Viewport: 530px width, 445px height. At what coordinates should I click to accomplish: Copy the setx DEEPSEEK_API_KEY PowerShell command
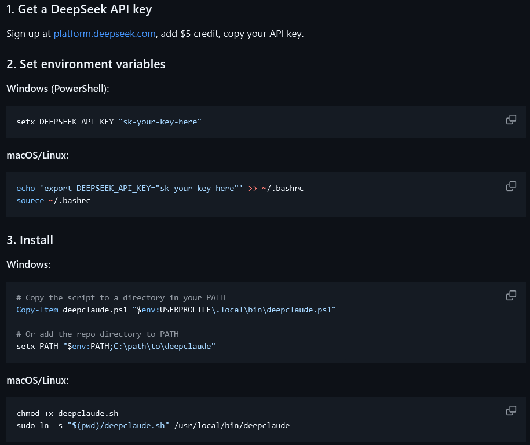[511, 120]
